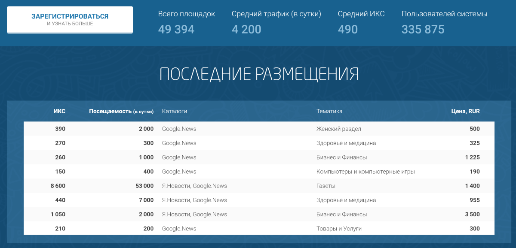
Task: Click traffic value 53 000
Action: (x=144, y=186)
